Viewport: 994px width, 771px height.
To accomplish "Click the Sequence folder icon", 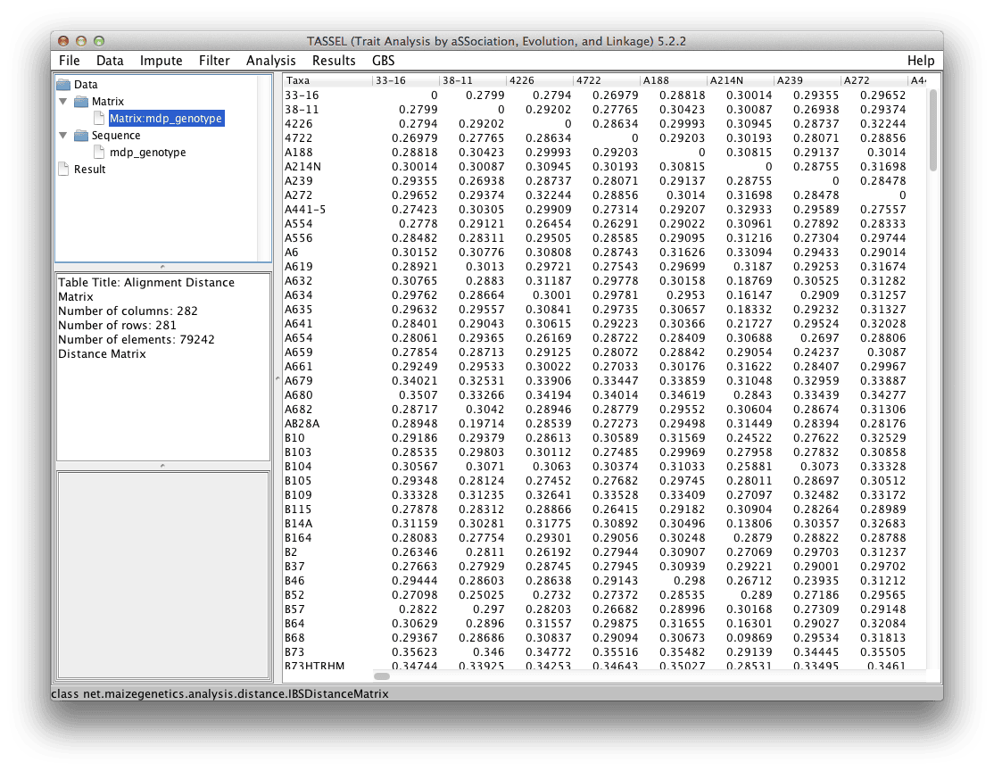I will (x=81, y=136).
